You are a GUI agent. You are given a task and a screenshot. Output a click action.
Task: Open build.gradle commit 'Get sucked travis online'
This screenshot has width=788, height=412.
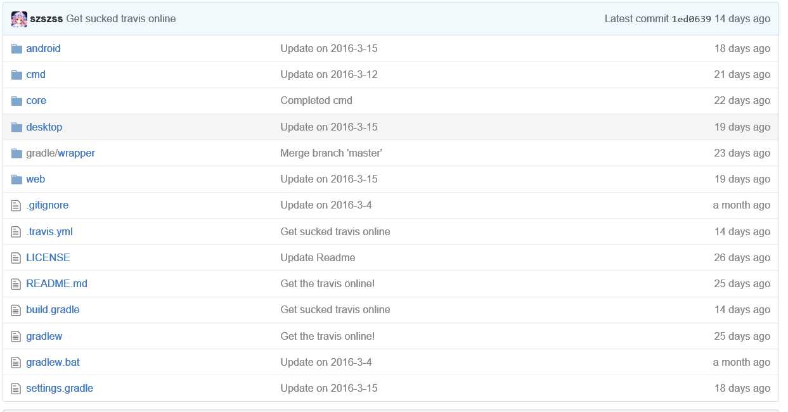(335, 310)
